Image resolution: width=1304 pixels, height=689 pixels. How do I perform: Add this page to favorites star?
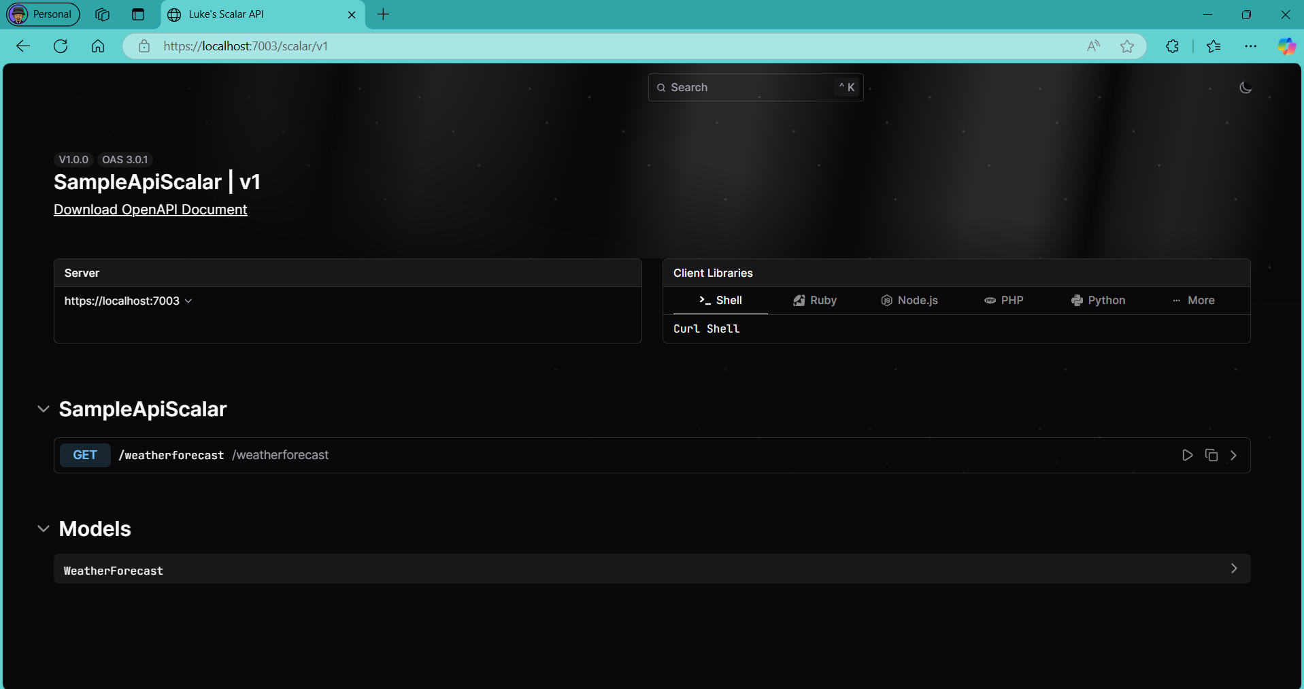click(x=1126, y=46)
